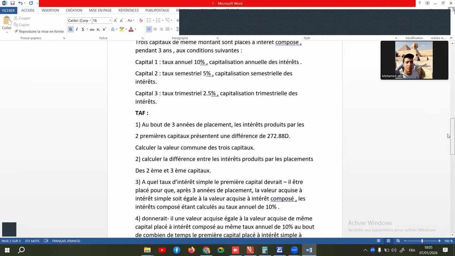Click the Copier copy command
Image resolution: width=455 pixels, height=256 pixels.
click(x=21, y=25)
